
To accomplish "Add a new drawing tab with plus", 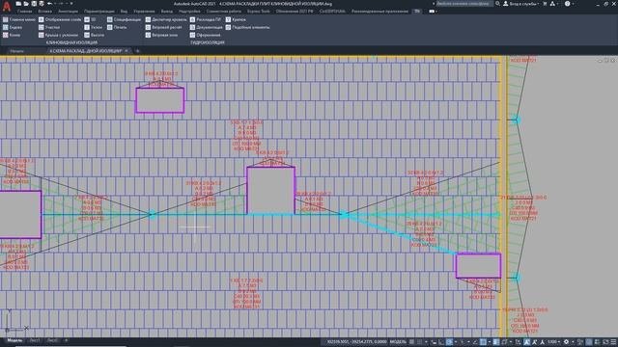I will tap(137, 51).
